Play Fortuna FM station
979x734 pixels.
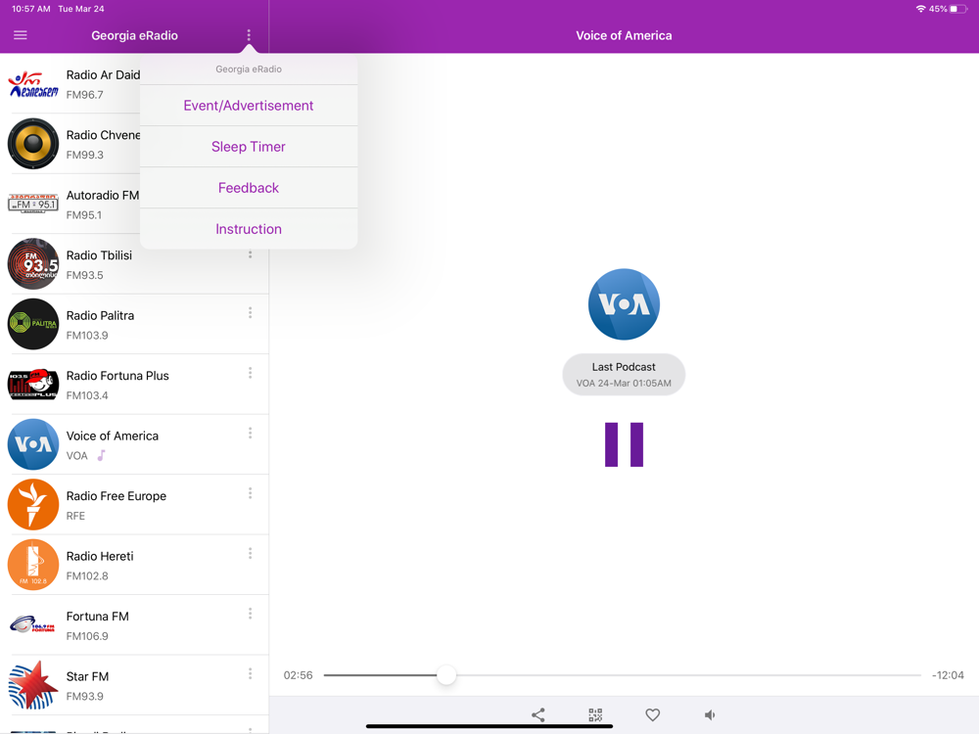coord(134,625)
